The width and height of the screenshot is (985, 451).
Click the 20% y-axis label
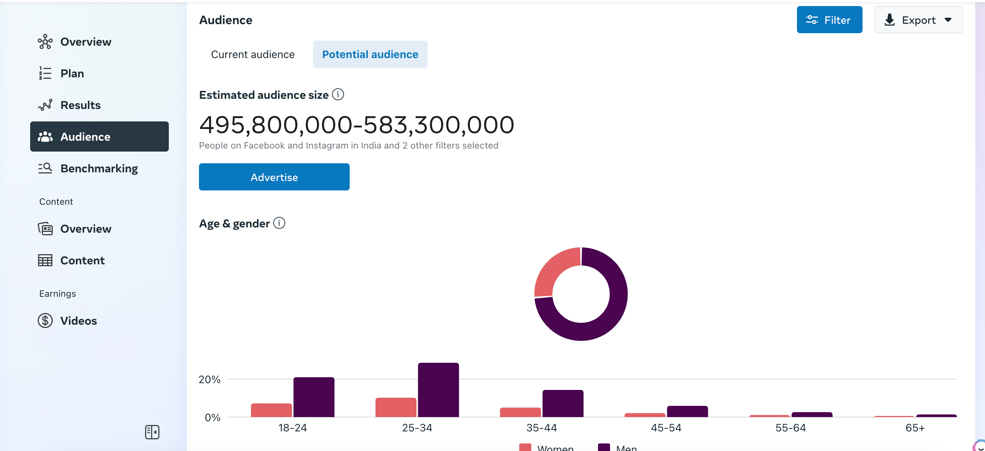point(209,379)
